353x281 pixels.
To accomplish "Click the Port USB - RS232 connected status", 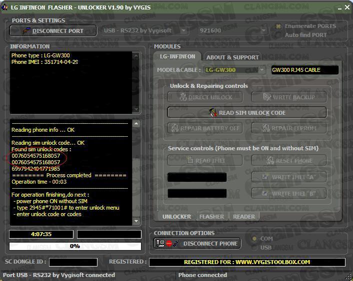I will (x=59, y=275).
